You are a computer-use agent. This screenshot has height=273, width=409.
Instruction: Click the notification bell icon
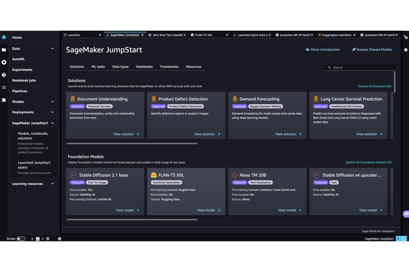click(403, 239)
